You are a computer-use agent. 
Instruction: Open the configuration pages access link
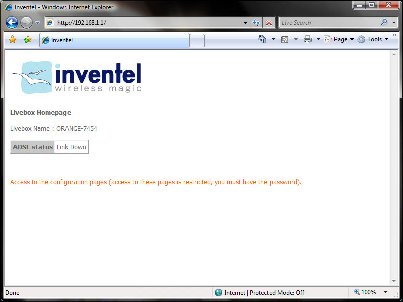tap(156, 182)
